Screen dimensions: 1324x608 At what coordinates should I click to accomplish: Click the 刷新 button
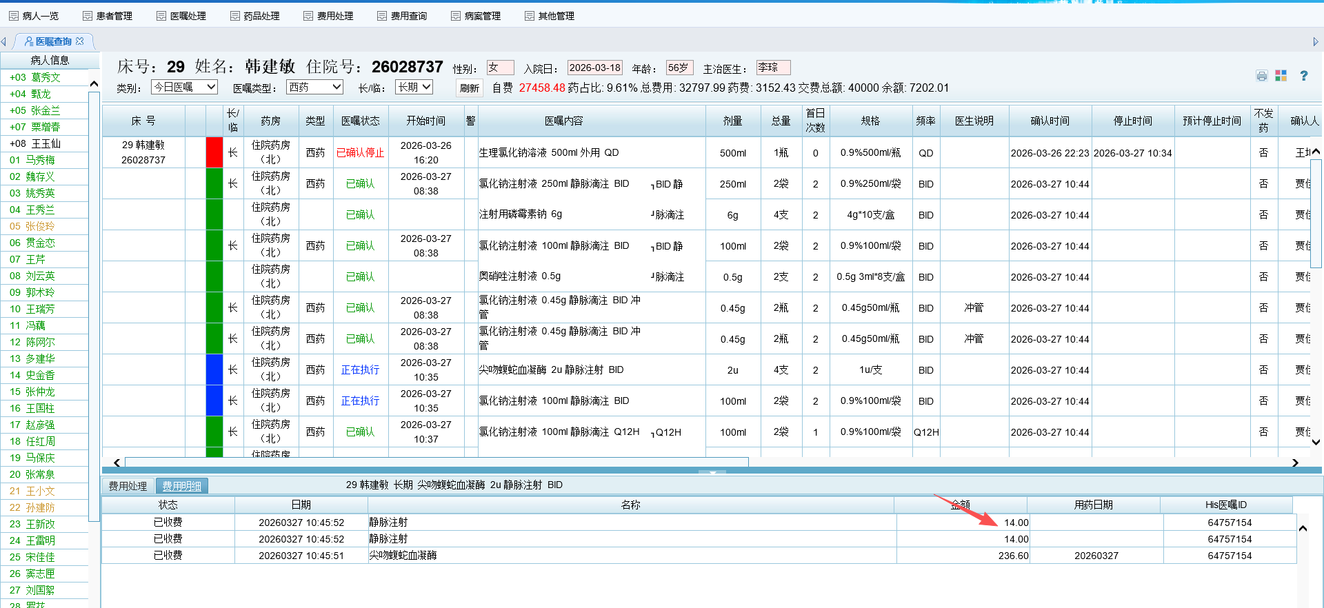pos(470,88)
